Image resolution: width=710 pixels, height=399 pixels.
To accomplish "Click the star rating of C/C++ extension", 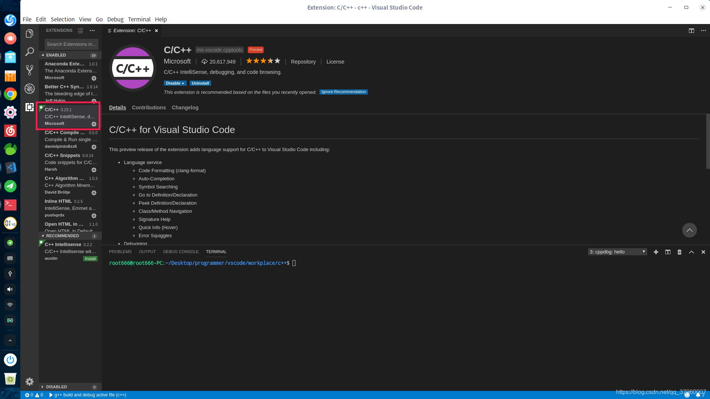I will 263,61.
